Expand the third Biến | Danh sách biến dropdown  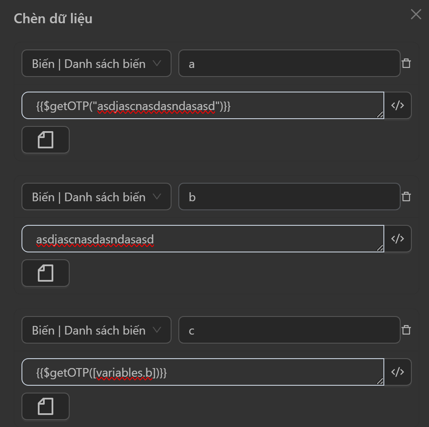click(x=96, y=330)
